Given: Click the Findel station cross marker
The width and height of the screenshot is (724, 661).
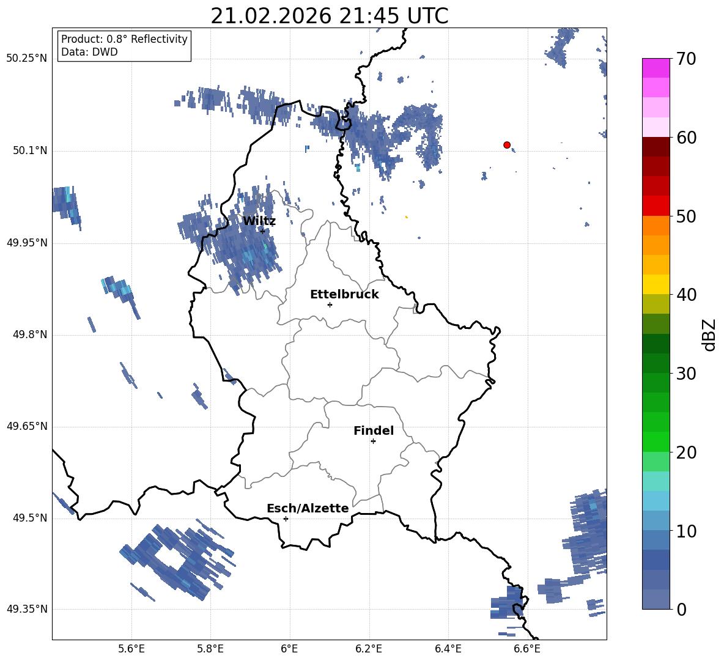Looking at the screenshot, I should 373,441.
